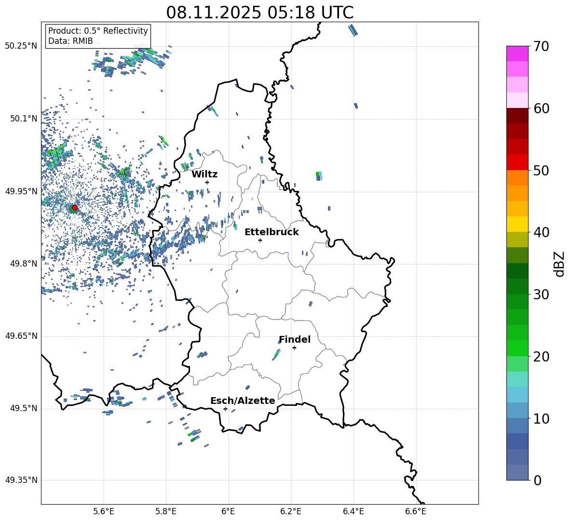Click the Ettelbruck city label
This screenshot has width=571, height=521.
(272, 232)
